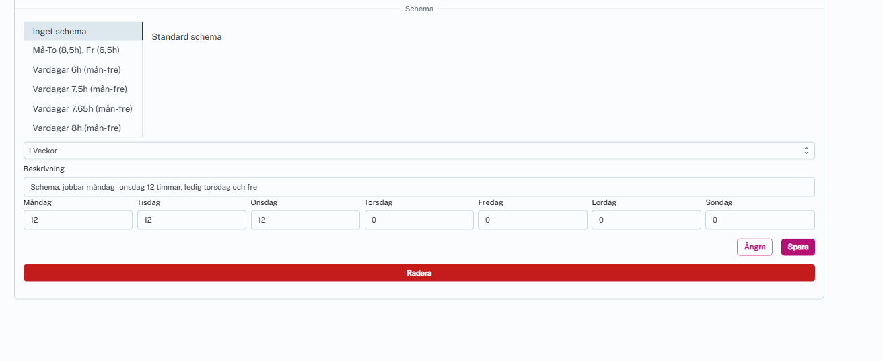Focus the Fredag hours field

point(532,220)
